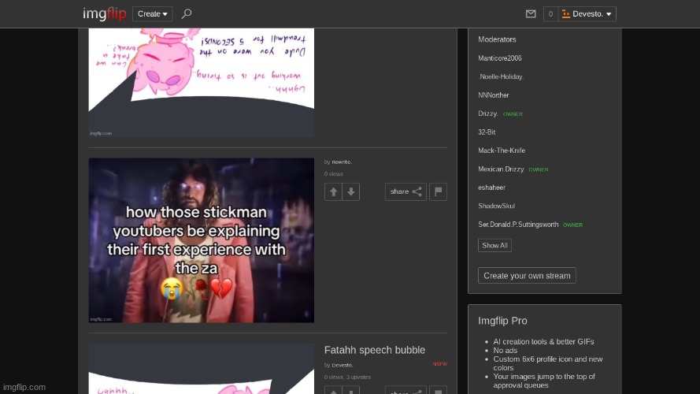Visit moderator Manticore2006's profile
This screenshot has width=700, height=394.
[500, 58]
